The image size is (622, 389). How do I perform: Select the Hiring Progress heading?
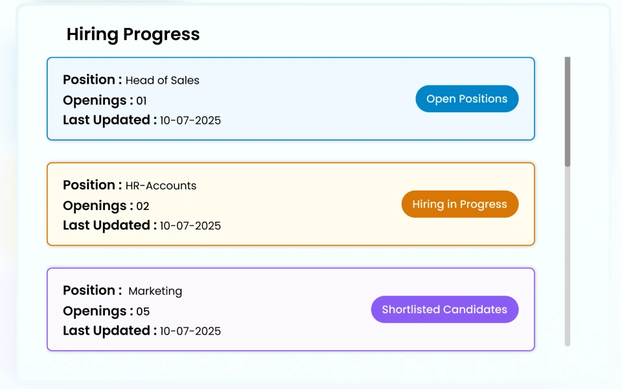click(x=133, y=34)
